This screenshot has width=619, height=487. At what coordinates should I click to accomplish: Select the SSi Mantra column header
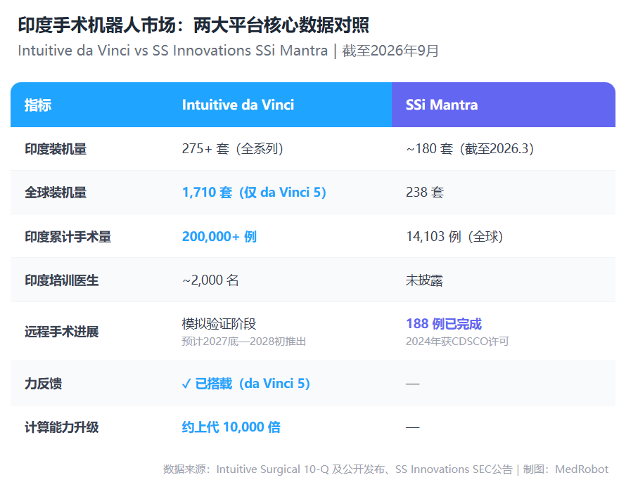point(442,105)
